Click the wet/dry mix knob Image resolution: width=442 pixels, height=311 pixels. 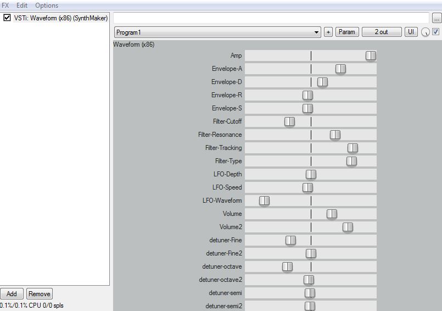(x=426, y=32)
